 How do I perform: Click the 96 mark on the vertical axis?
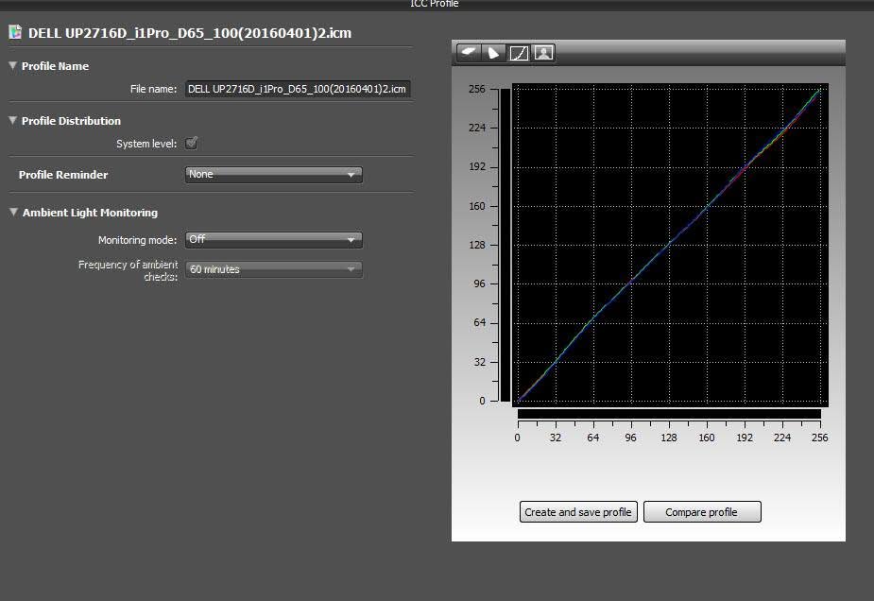pyautogui.click(x=479, y=283)
